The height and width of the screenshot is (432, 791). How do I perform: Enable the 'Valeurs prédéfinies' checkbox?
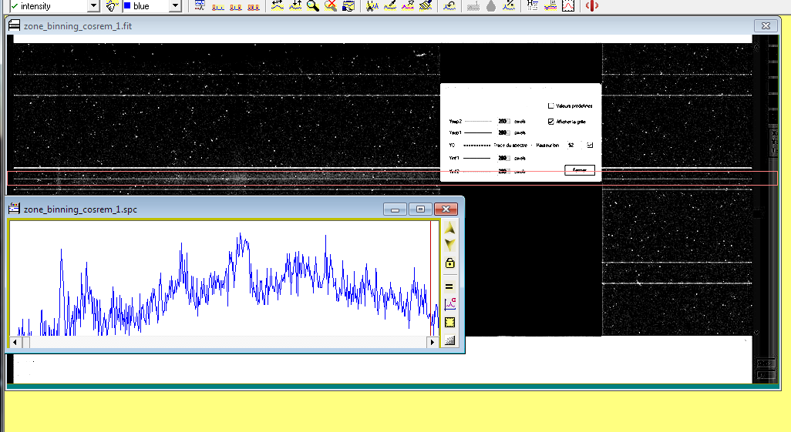pyautogui.click(x=550, y=105)
